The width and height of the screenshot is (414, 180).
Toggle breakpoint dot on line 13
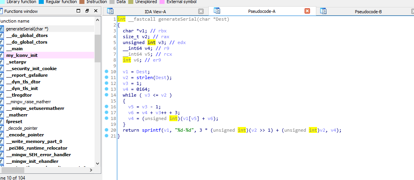point(107,89)
